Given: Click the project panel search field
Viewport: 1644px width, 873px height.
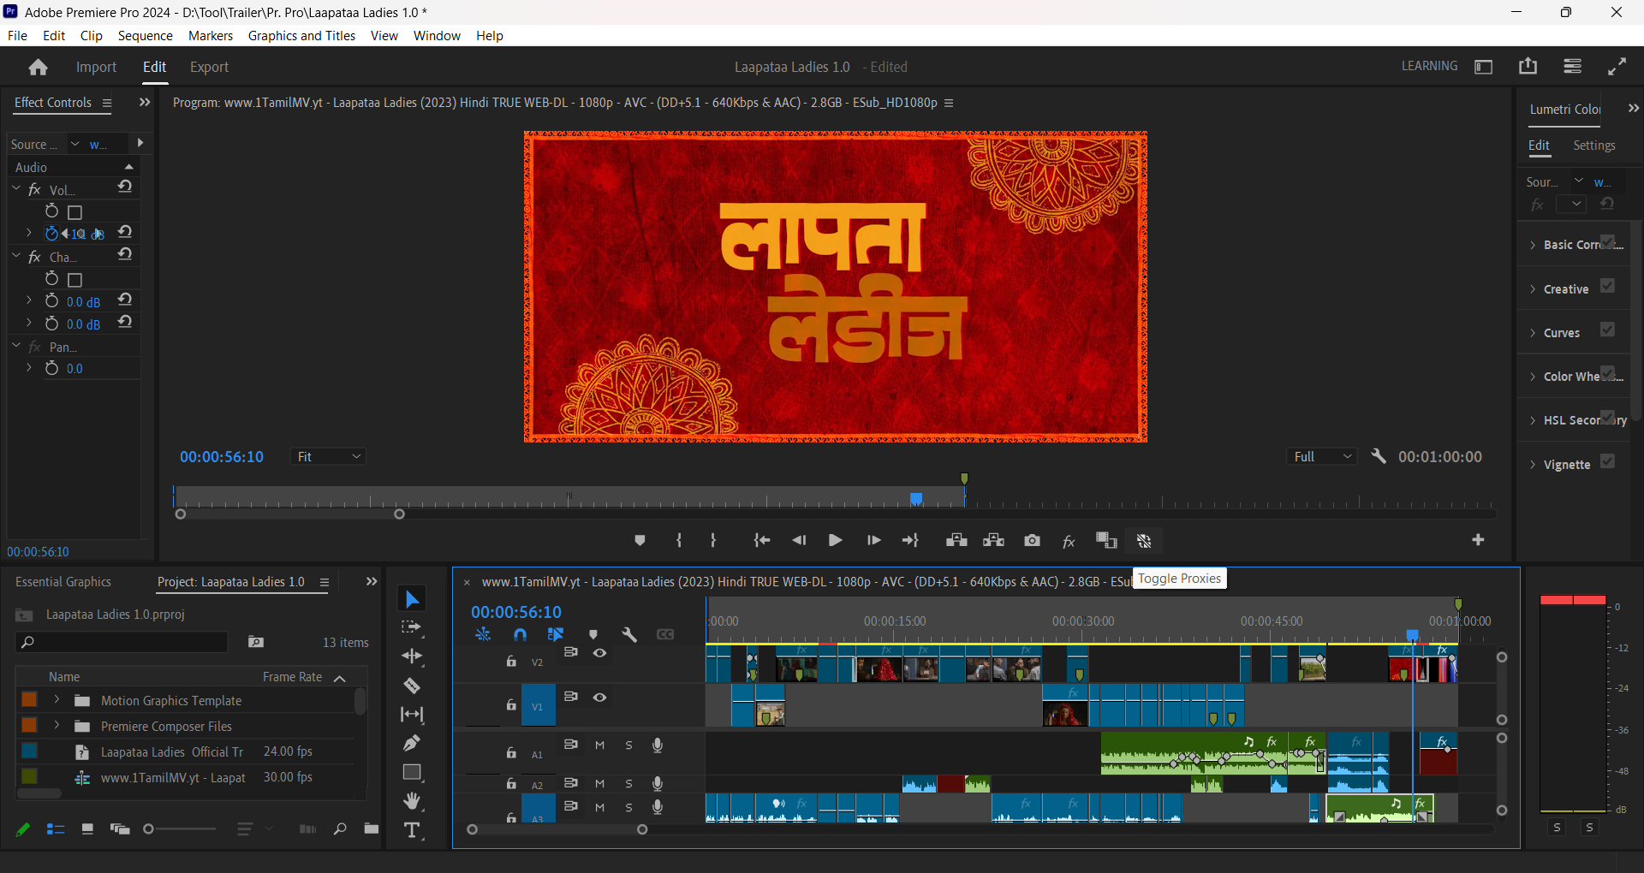Looking at the screenshot, I should point(122,642).
